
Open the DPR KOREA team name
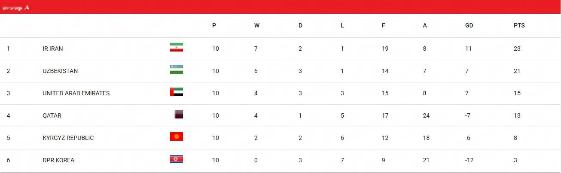tap(58, 160)
